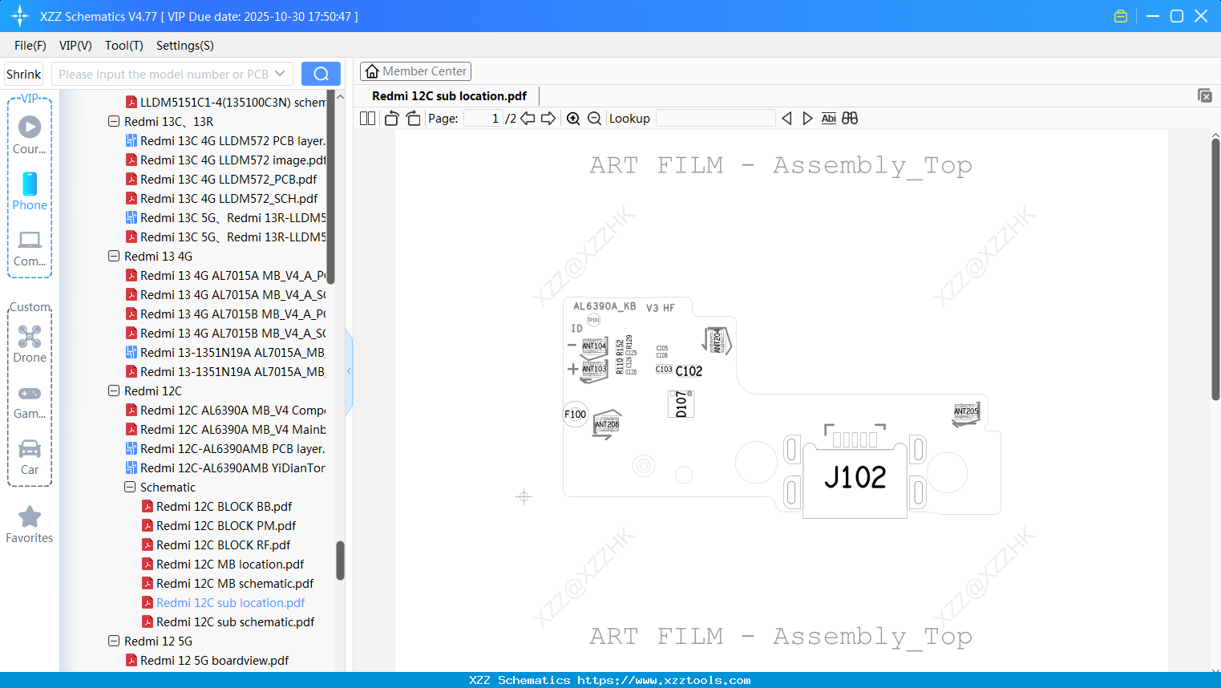
Task: Collapse the Redmi 12C tree section
Action: click(x=113, y=391)
